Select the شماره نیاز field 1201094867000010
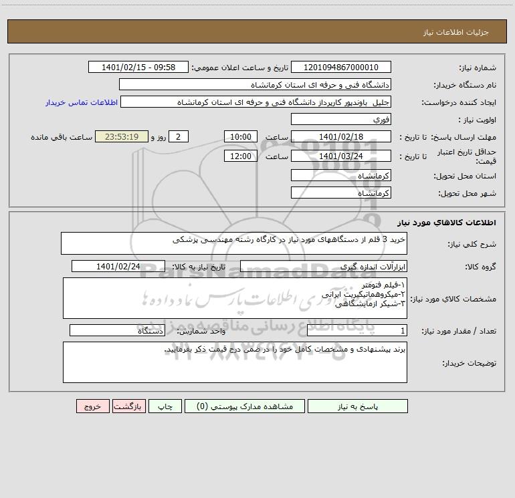 tap(341, 67)
